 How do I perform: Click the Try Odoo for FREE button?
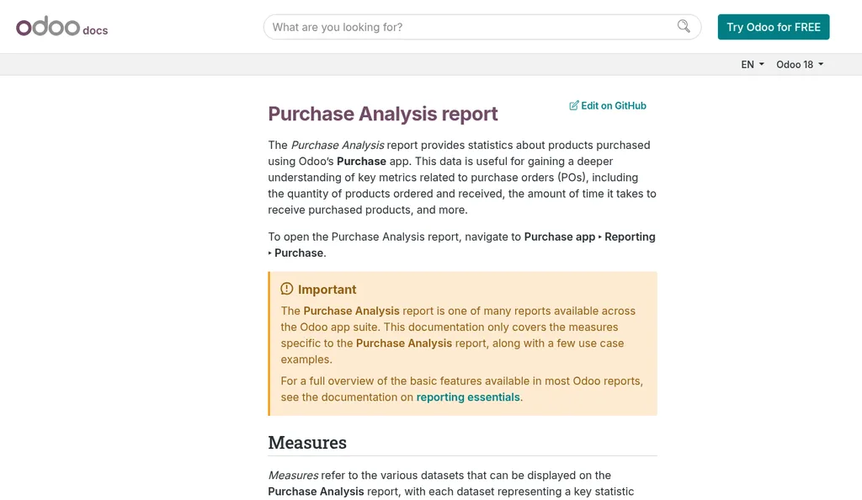774,27
